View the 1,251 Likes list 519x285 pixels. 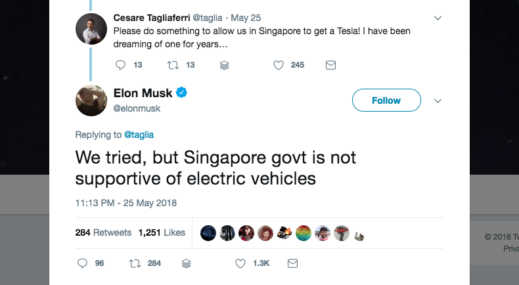point(162,232)
